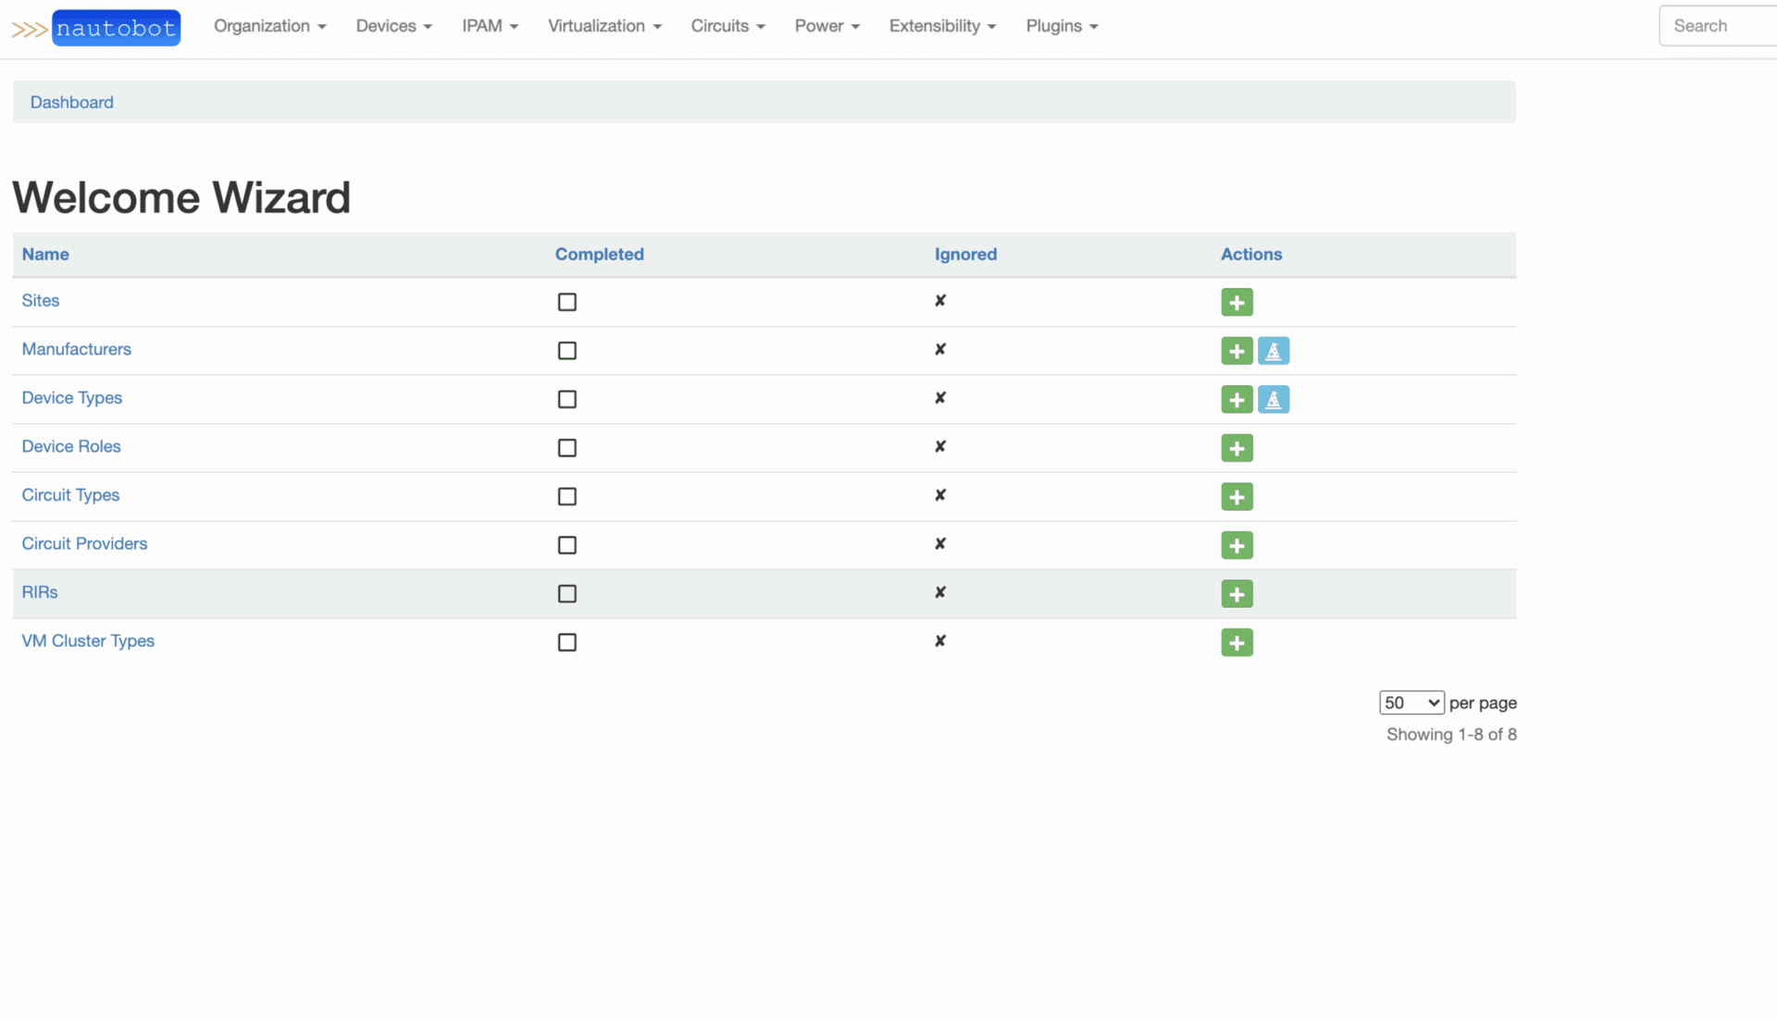Image resolution: width=1777 pixels, height=1021 pixels.
Task: Toggle the Completed checkbox for Circuit Providers
Action: 567,545
